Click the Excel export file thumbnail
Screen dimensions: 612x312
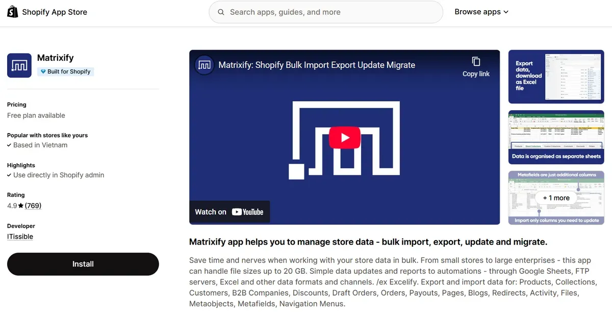[x=555, y=76]
